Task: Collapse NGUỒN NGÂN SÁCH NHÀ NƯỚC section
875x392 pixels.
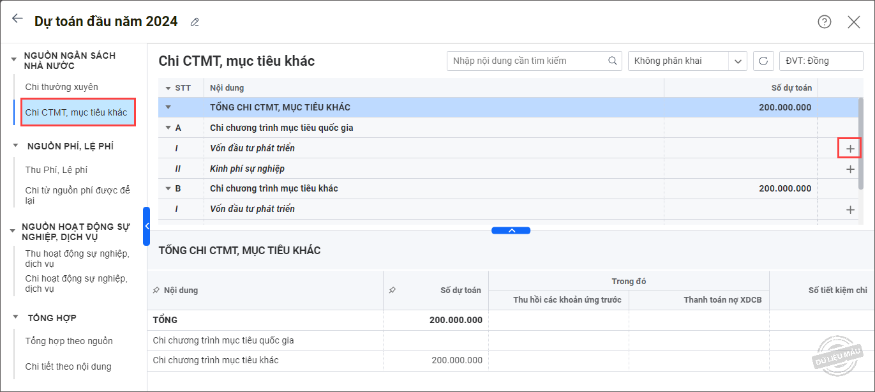Action: click(x=14, y=59)
